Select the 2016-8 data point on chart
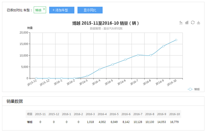 tap(151, 55)
